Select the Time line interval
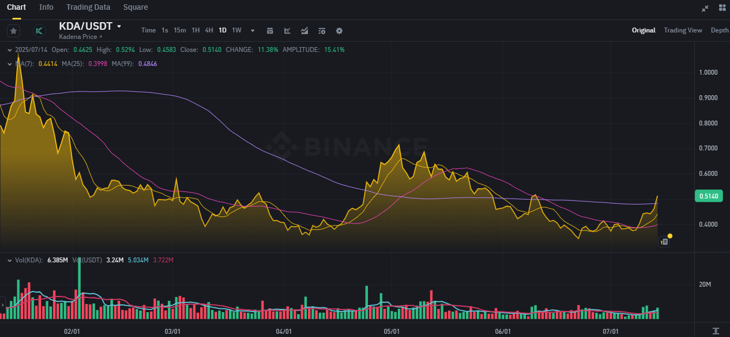The image size is (730, 337). [x=148, y=30]
